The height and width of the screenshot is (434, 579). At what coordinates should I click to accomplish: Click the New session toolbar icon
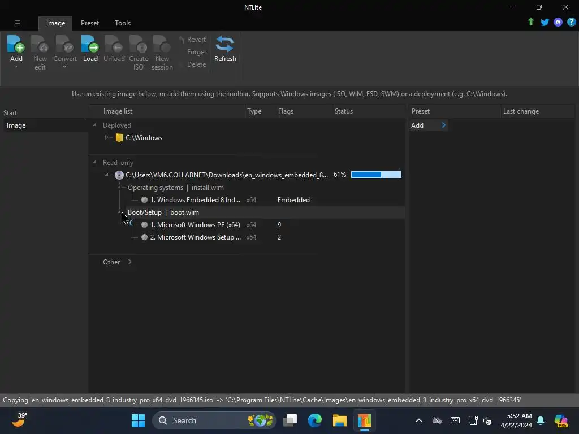click(x=162, y=44)
